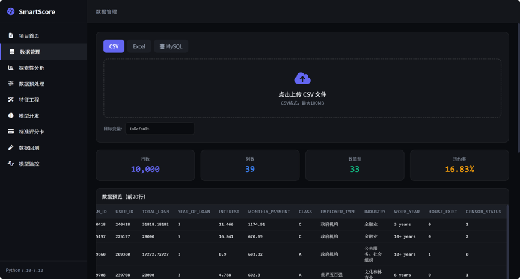
Task: Click the user ID 225197 cell
Action: 123,236
